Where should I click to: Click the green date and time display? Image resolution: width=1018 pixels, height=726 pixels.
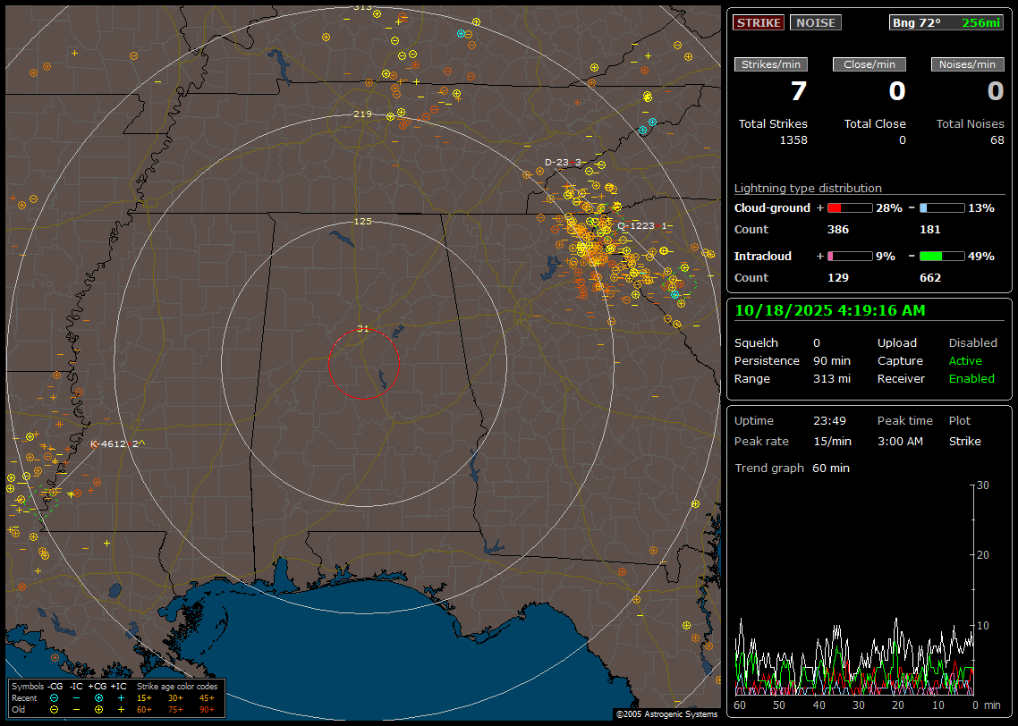point(830,310)
